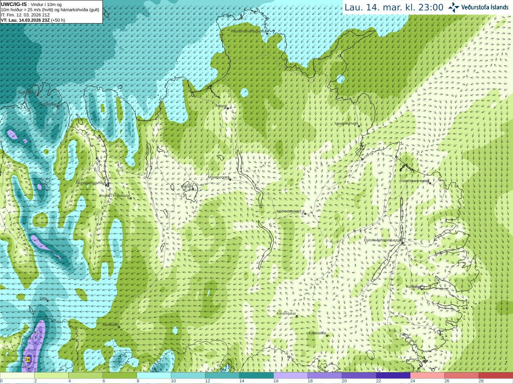Click the 22–24 m/s dark indigo legend swatch

pyautogui.click(x=393, y=376)
